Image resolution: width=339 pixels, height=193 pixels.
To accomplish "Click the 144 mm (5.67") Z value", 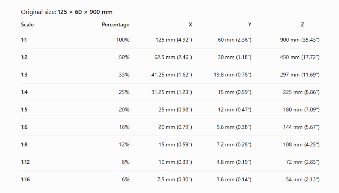I will point(301,127).
